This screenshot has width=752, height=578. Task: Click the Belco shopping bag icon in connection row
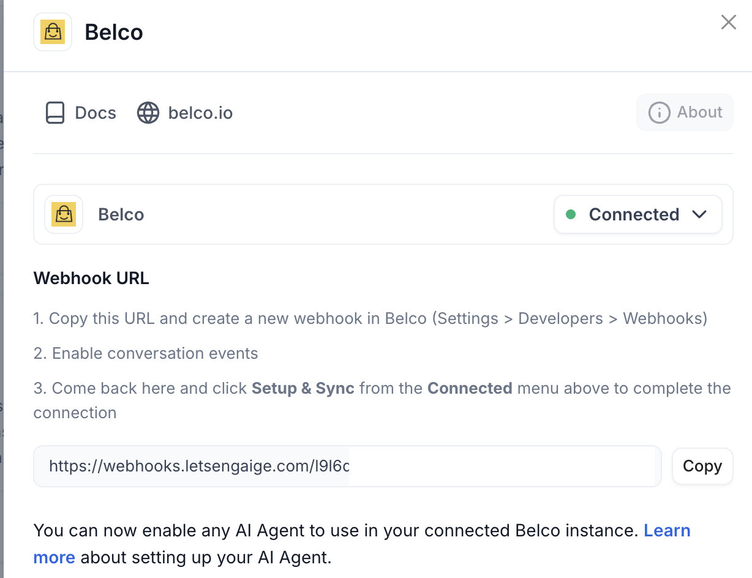(64, 214)
